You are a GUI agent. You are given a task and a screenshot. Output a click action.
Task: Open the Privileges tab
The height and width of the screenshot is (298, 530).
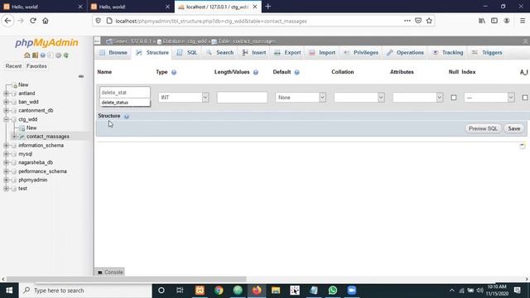coord(361,53)
